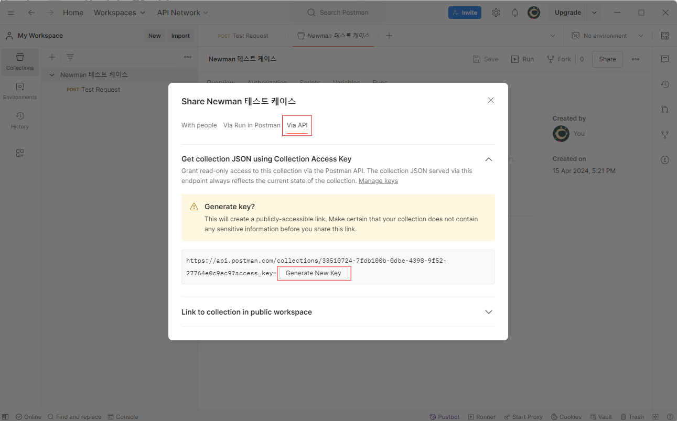The height and width of the screenshot is (421, 677).
Task: Open the Upgrade dropdown arrow
Action: 594,13
